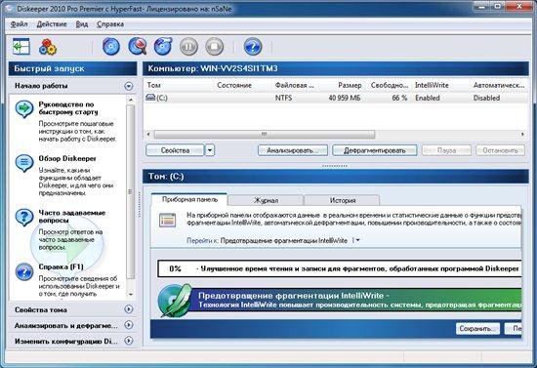This screenshot has height=368, width=537.
Task: Expand the Изменить конфигурацию Di... section
Action: tap(129, 341)
